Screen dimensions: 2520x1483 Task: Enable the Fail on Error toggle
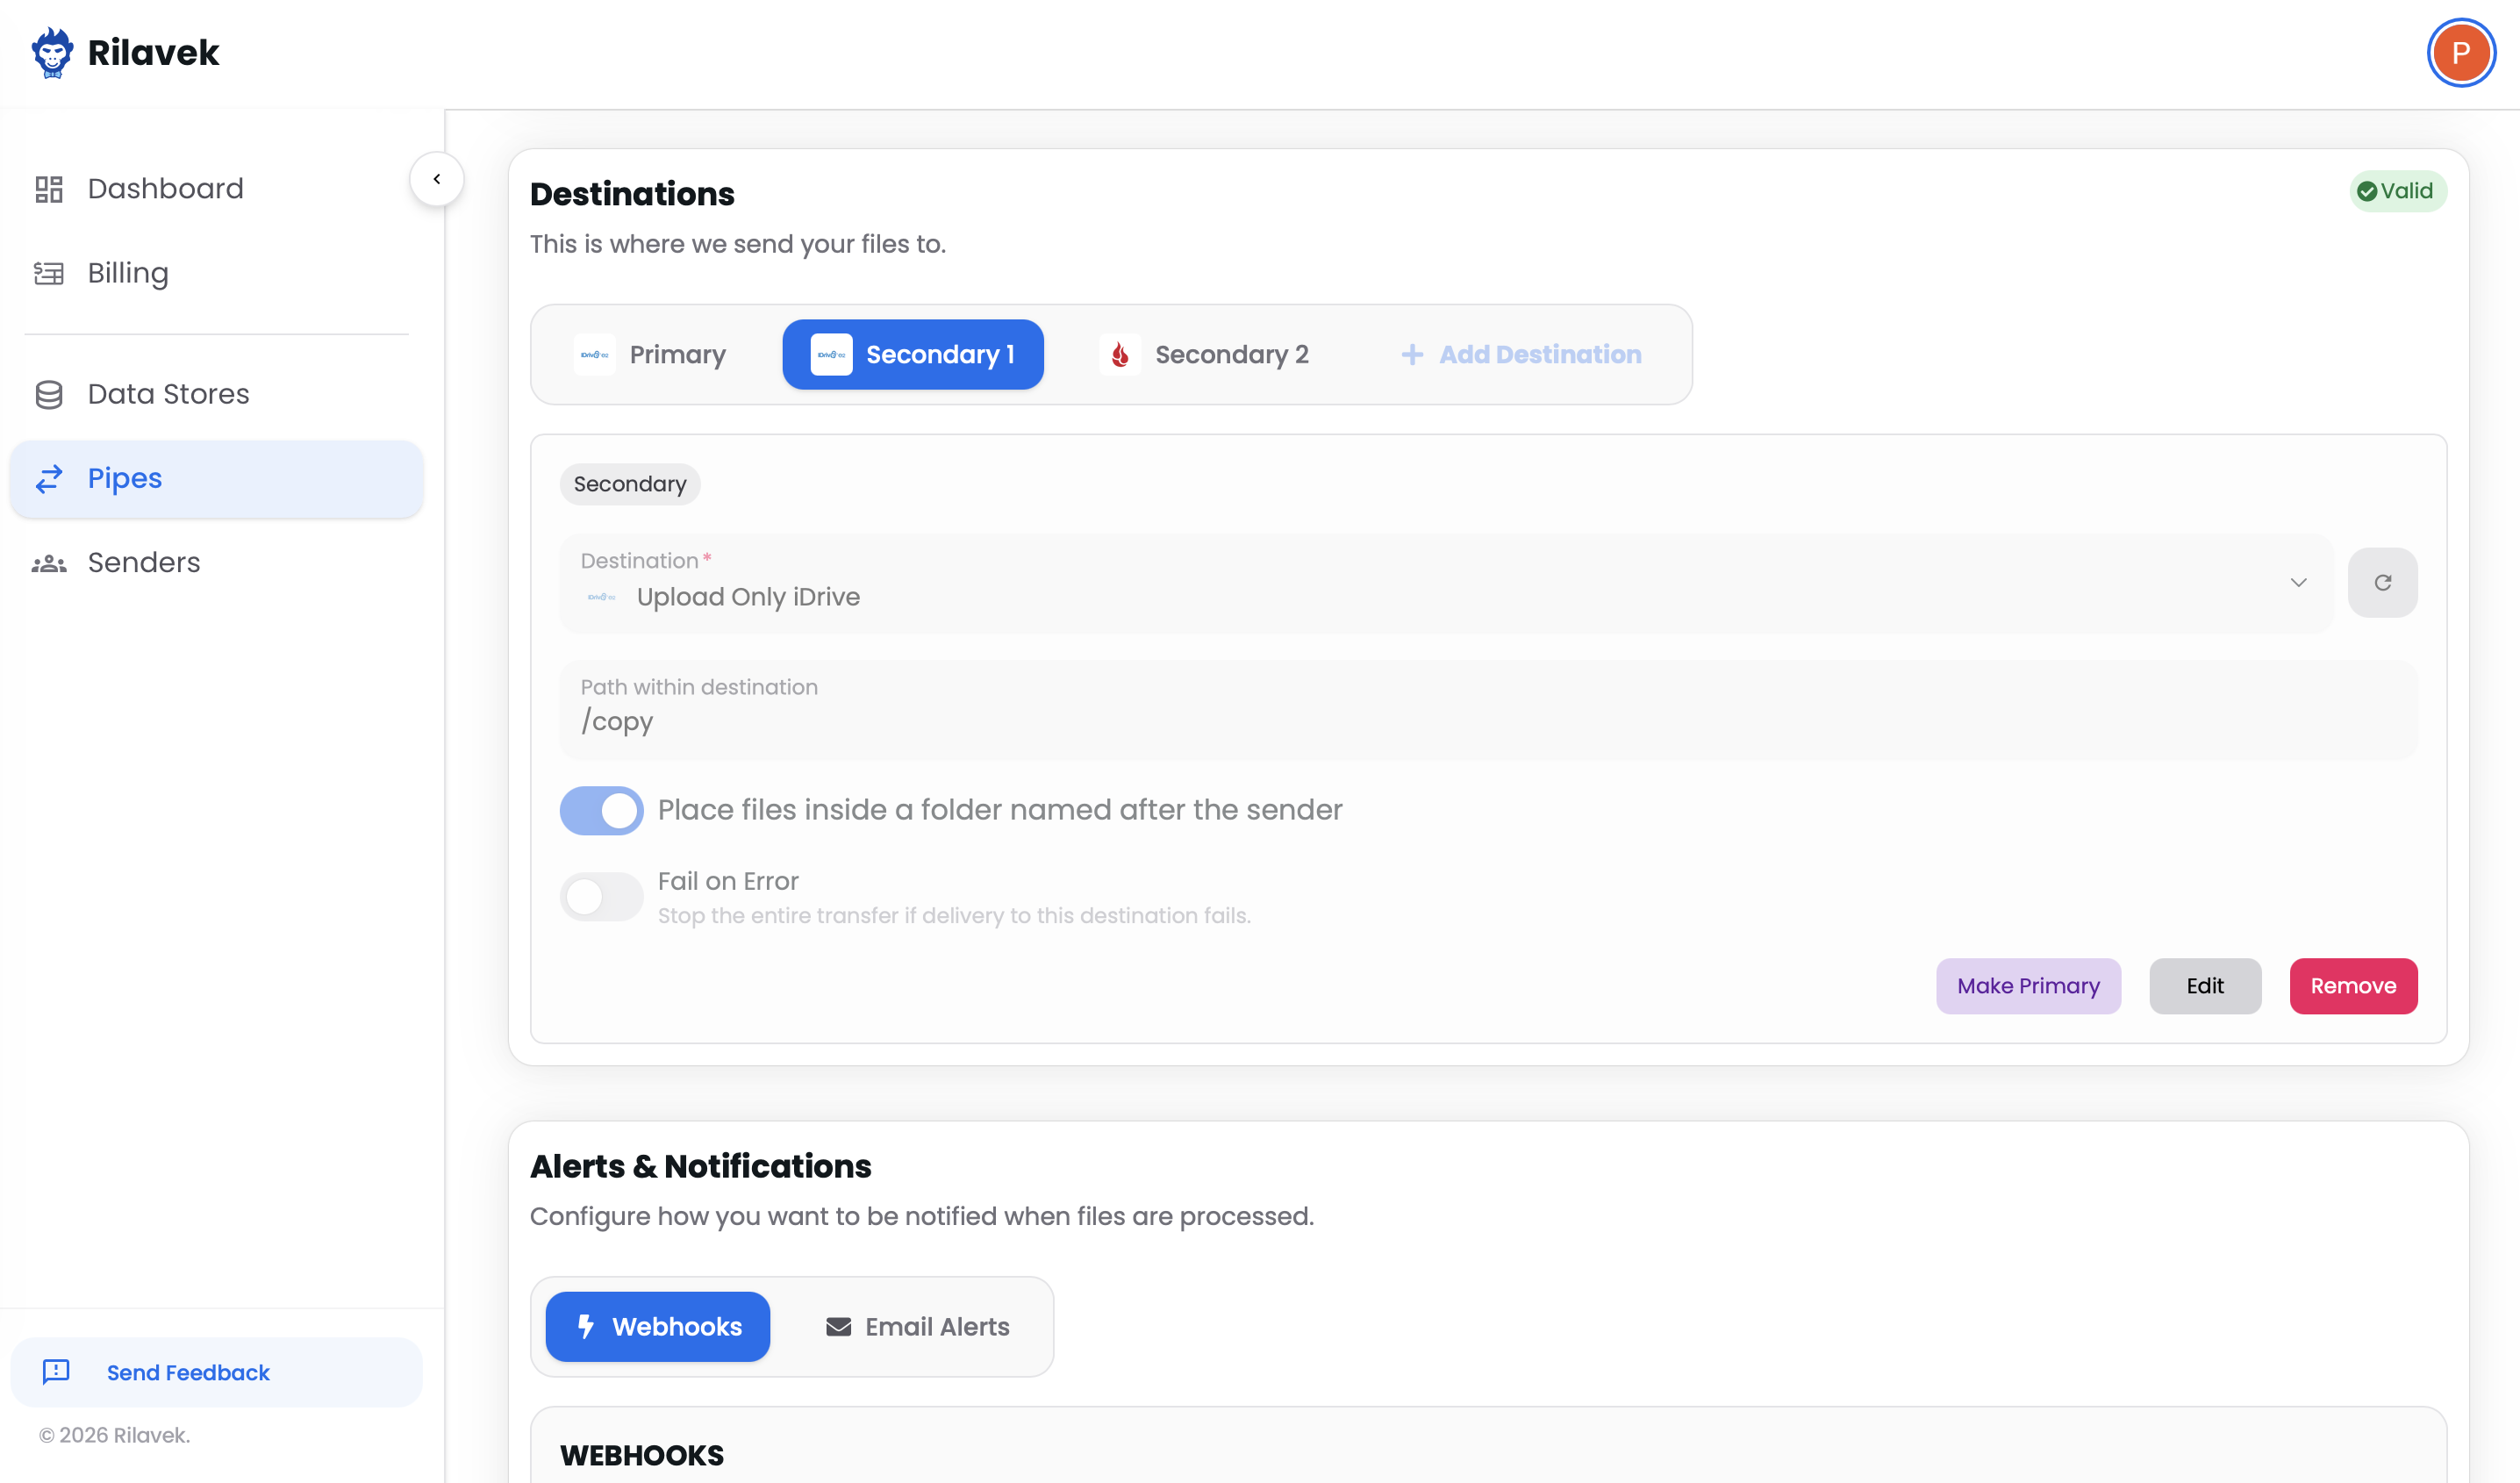click(x=601, y=896)
